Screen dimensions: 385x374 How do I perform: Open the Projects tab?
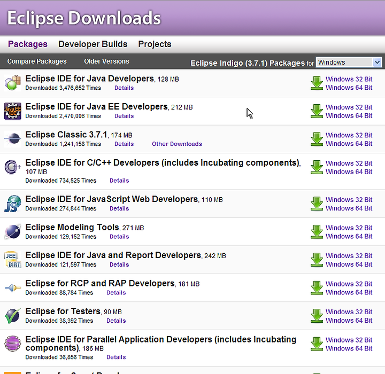155,44
